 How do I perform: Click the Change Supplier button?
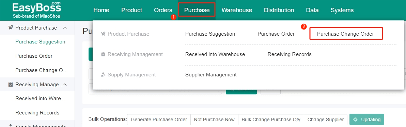tap(326, 120)
